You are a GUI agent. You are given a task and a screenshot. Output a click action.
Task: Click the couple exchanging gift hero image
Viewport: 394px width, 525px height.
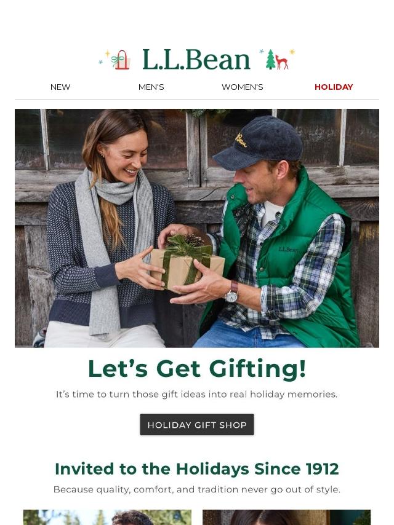pos(197,228)
